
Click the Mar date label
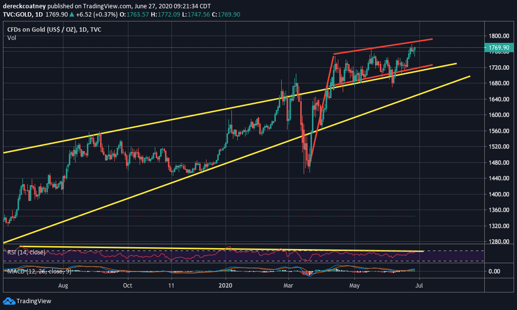(x=288, y=285)
